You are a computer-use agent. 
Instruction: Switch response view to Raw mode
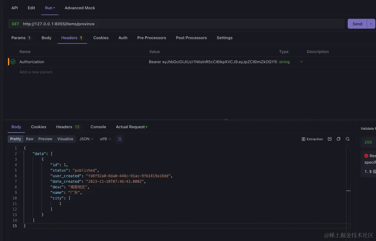(30, 139)
